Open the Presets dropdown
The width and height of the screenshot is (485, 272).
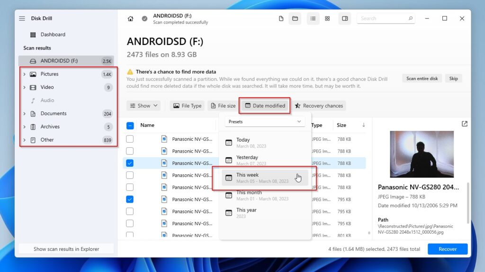265,121
